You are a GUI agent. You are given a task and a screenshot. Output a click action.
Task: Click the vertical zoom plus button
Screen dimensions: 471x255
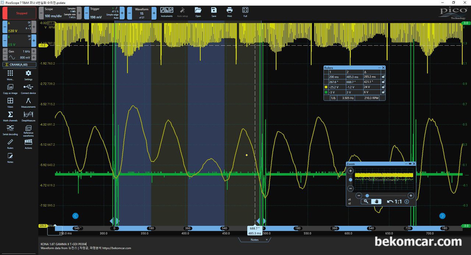351,171
